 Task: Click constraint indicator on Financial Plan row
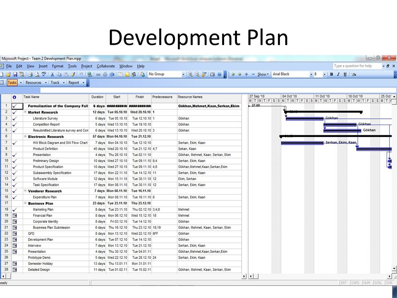click(x=14, y=216)
